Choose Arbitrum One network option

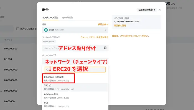pos(75,96)
